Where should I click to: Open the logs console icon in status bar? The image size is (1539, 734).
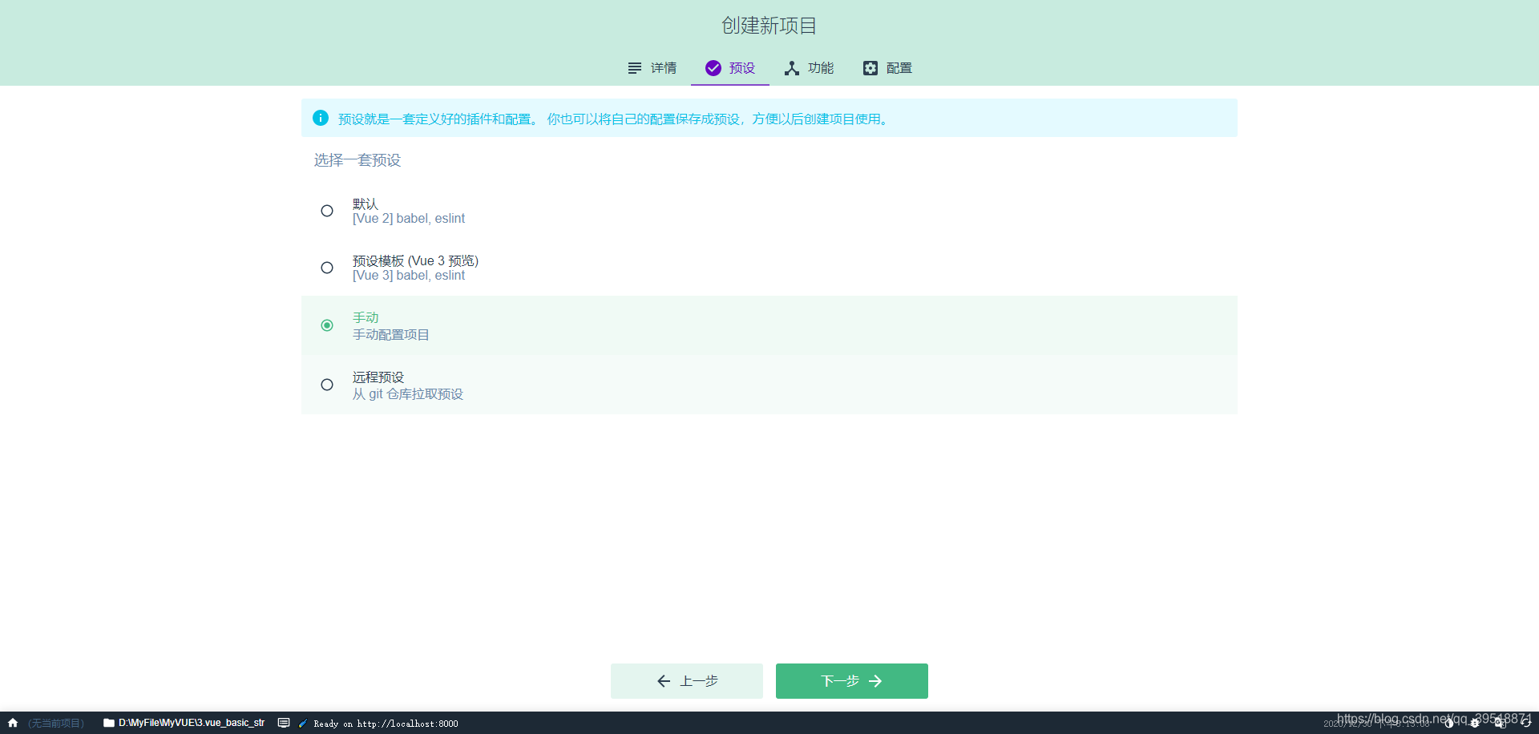(284, 723)
